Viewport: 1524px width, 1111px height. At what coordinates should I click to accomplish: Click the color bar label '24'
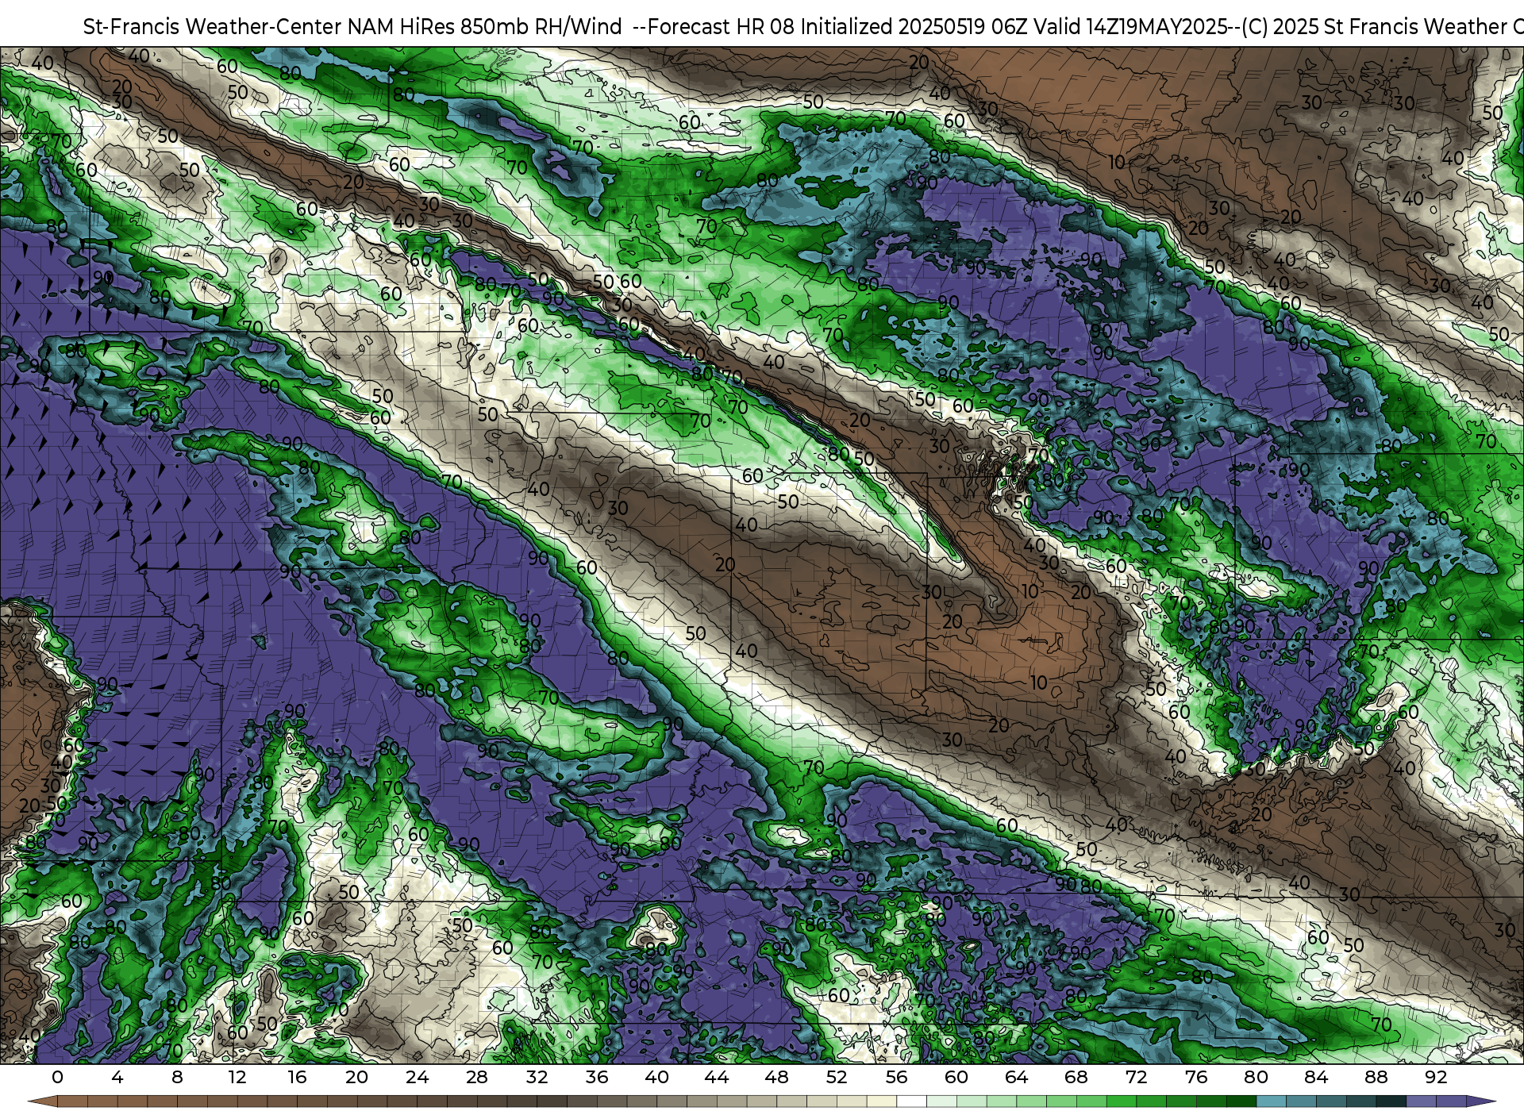click(x=417, y=1077)
